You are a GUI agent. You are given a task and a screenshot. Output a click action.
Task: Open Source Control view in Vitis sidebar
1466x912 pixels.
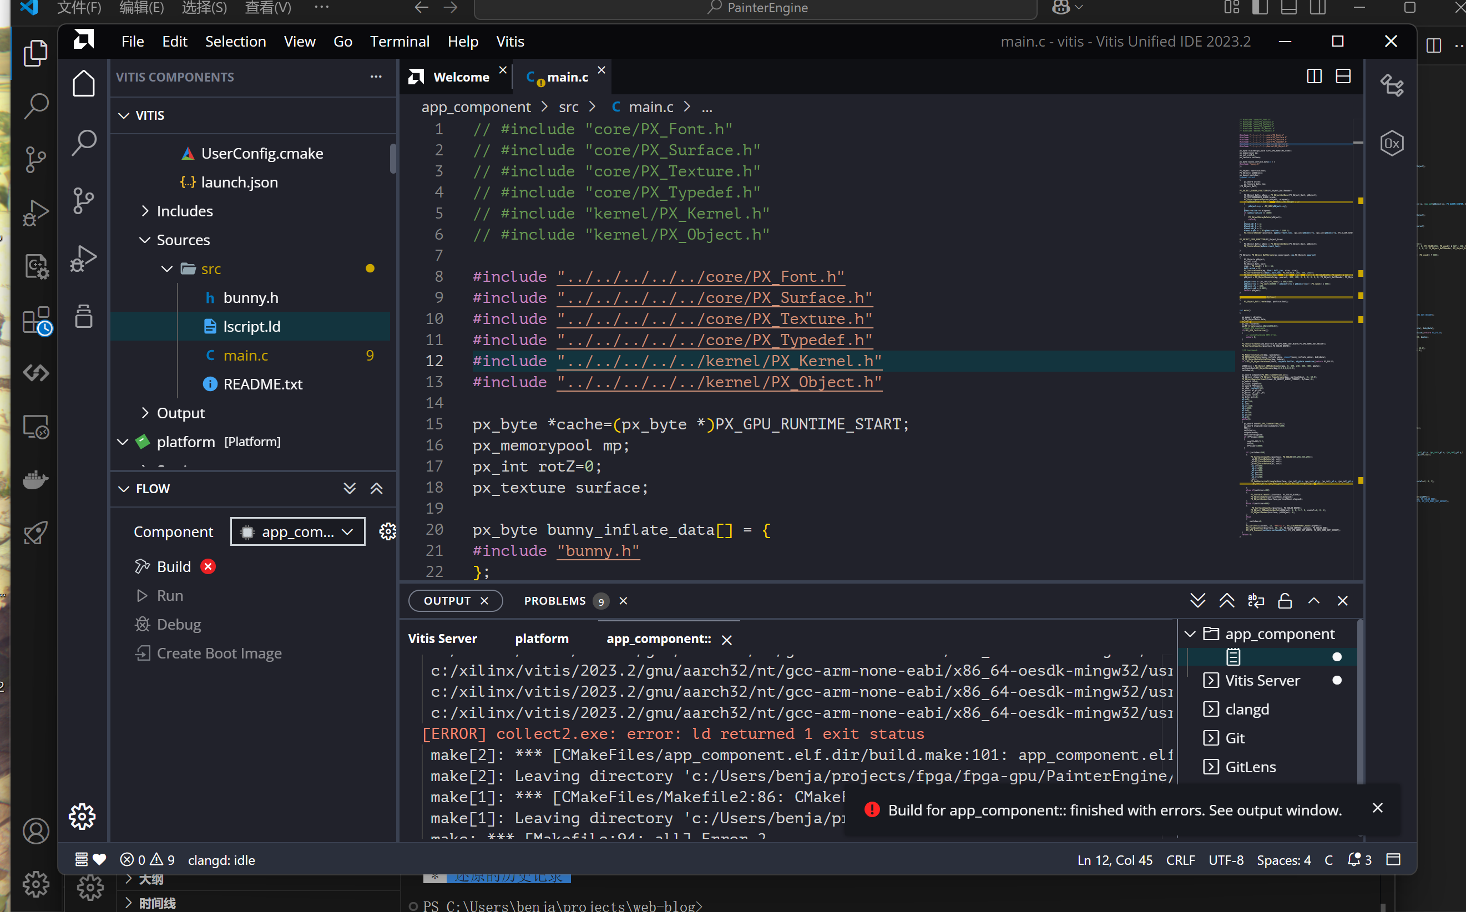click(x=84, y=200)
